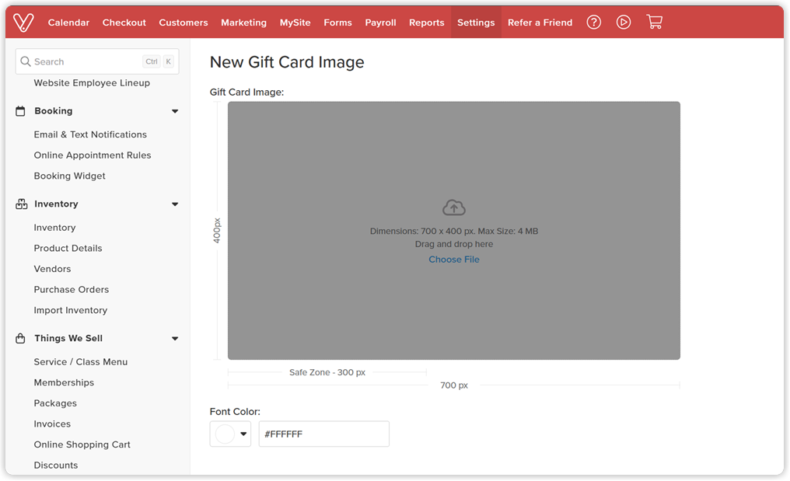790x481 pixels.
Task: Click the search magnifier icon
Action: coord(26,61)
